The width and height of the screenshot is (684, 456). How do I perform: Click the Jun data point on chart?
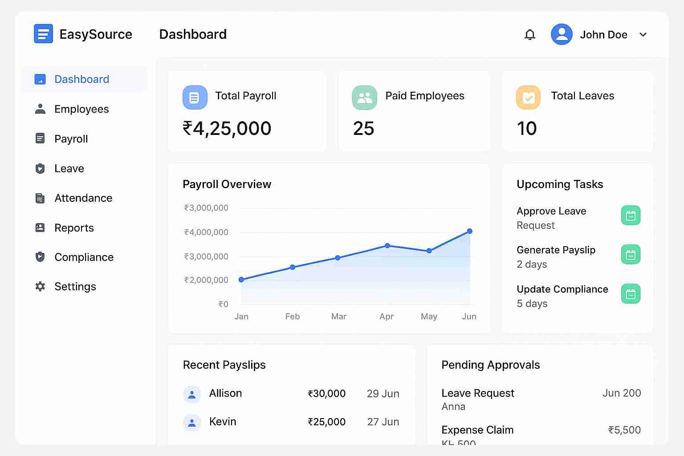(470, 231)
